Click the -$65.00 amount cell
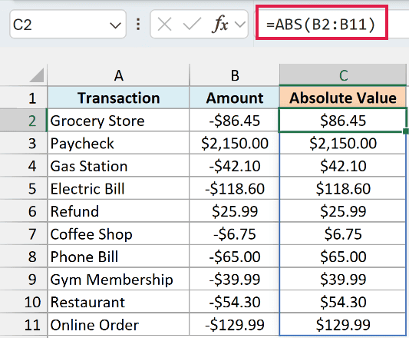The height and width of the screenshot is (338, 409). click(235, 257)
